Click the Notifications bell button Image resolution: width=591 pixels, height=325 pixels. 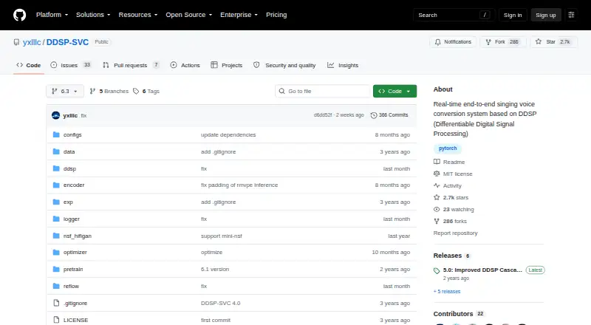point(453,42)
